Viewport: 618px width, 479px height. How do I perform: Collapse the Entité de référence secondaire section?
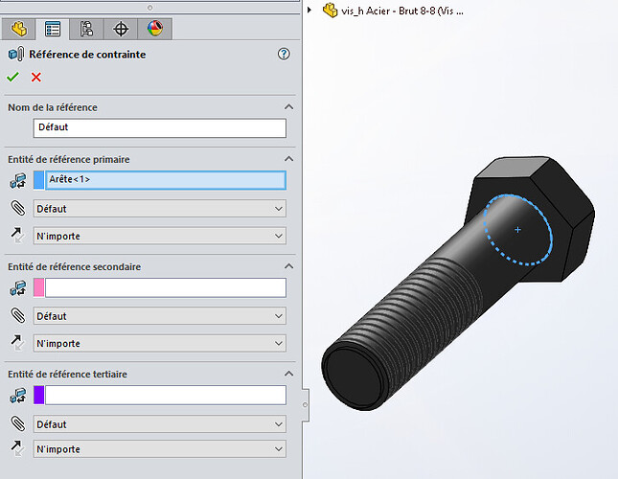click(287, 266)
